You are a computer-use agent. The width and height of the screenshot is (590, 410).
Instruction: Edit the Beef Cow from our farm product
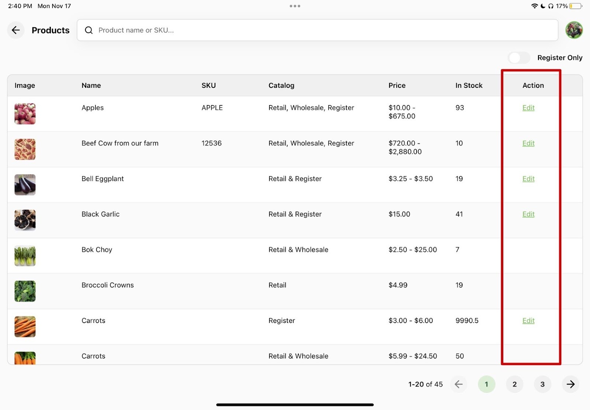528,143
